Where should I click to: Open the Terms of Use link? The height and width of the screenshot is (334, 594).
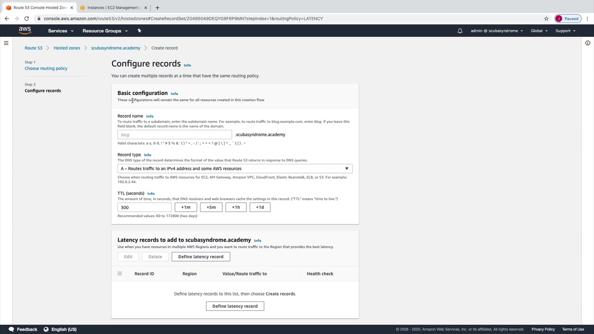pos(573,329)
